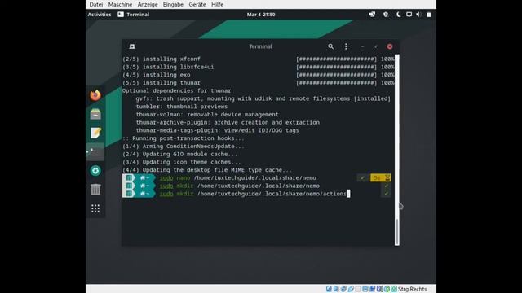
Task: Click the Strg Rechts host key indicator
Action: (412, 289)
